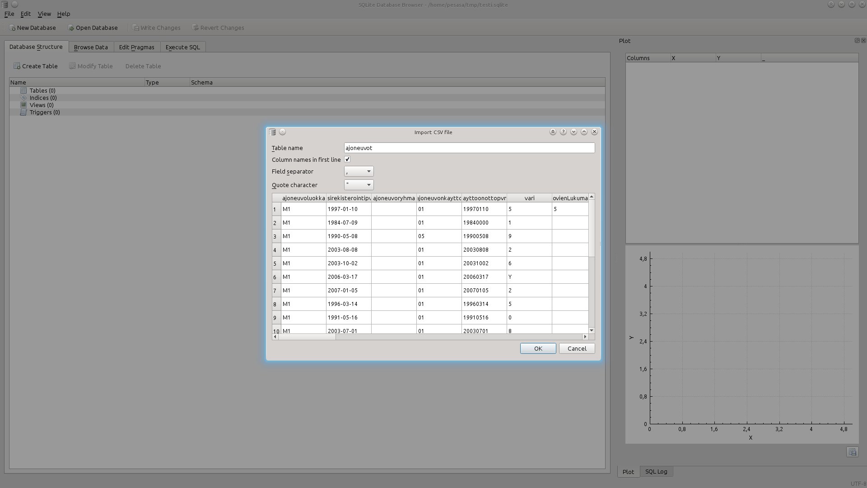Click the scroll-right arrow of the preview table
The width and height of the screenshot is (867, 488).
coord(585,337)
